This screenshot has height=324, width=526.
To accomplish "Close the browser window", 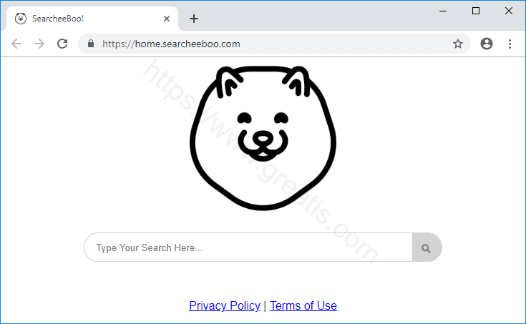I will (509, 11).
